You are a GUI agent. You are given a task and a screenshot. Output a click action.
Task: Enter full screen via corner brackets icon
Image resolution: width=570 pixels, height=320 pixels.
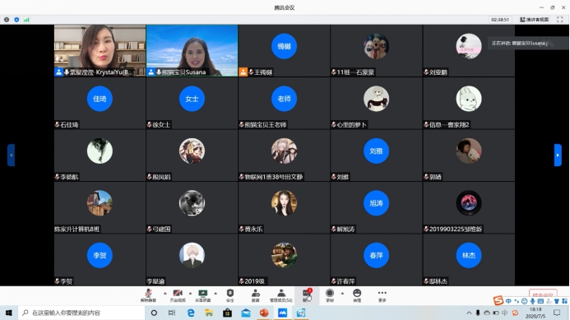[560, 20]
